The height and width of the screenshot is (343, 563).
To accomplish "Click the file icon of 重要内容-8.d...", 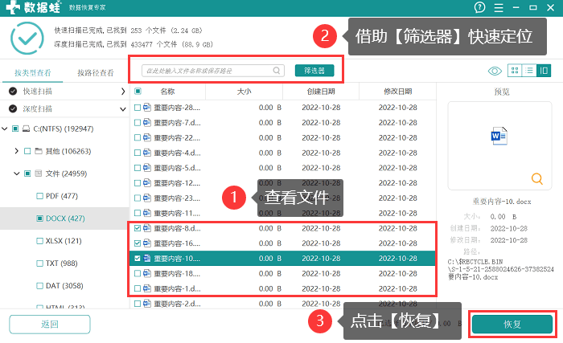I will click(147, 228).
